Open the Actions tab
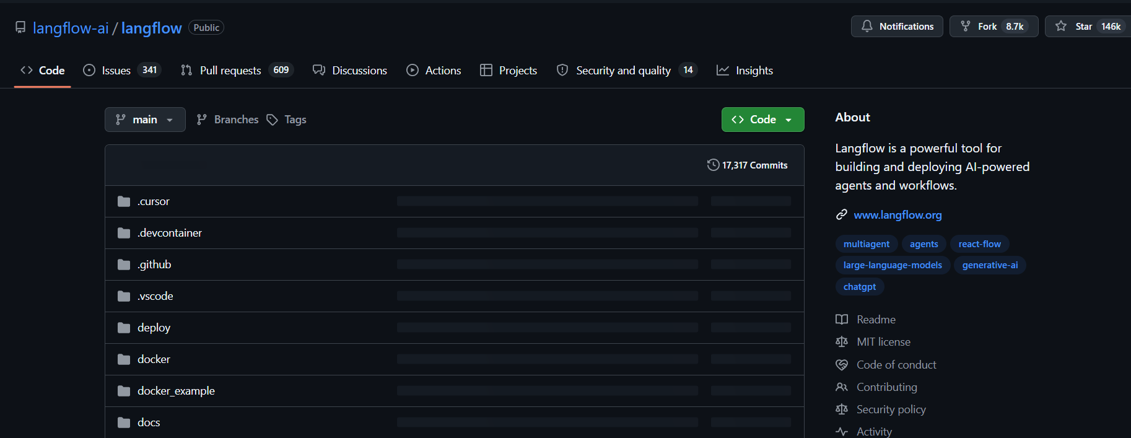The width and height of the screenshot is (1131, 438). click(x=434, y=70)
